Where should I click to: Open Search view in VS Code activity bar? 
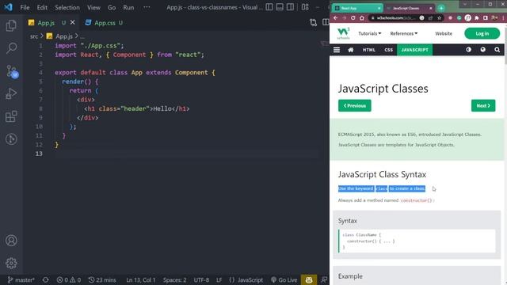coord(11,48)
